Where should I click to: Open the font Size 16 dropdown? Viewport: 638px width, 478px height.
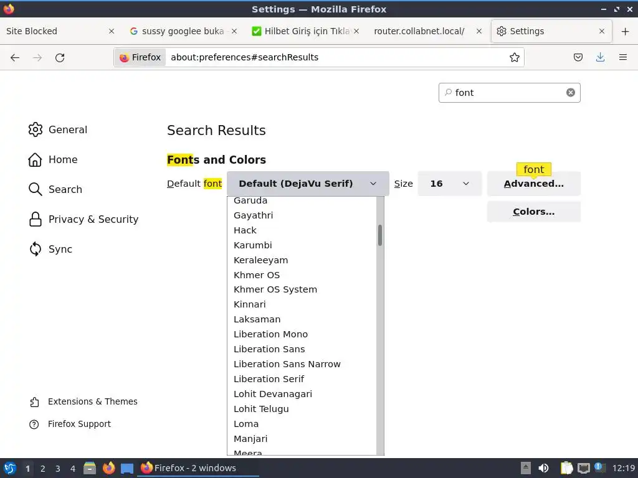[x=450, y=184]
